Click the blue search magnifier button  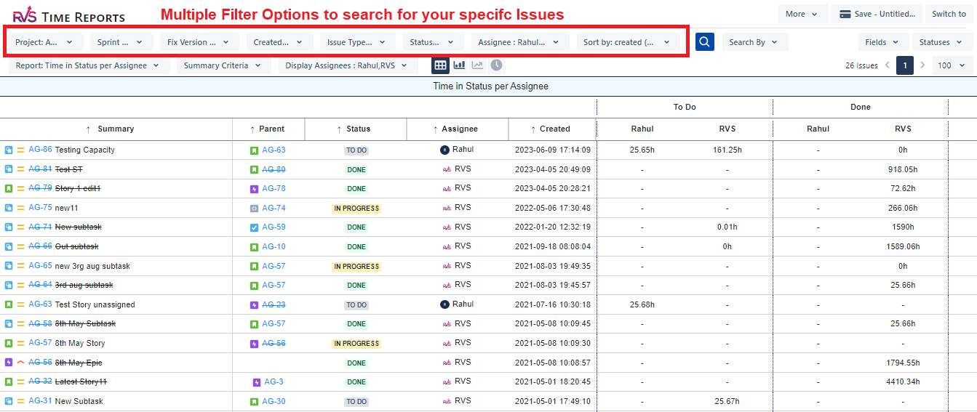coord(704,42)
